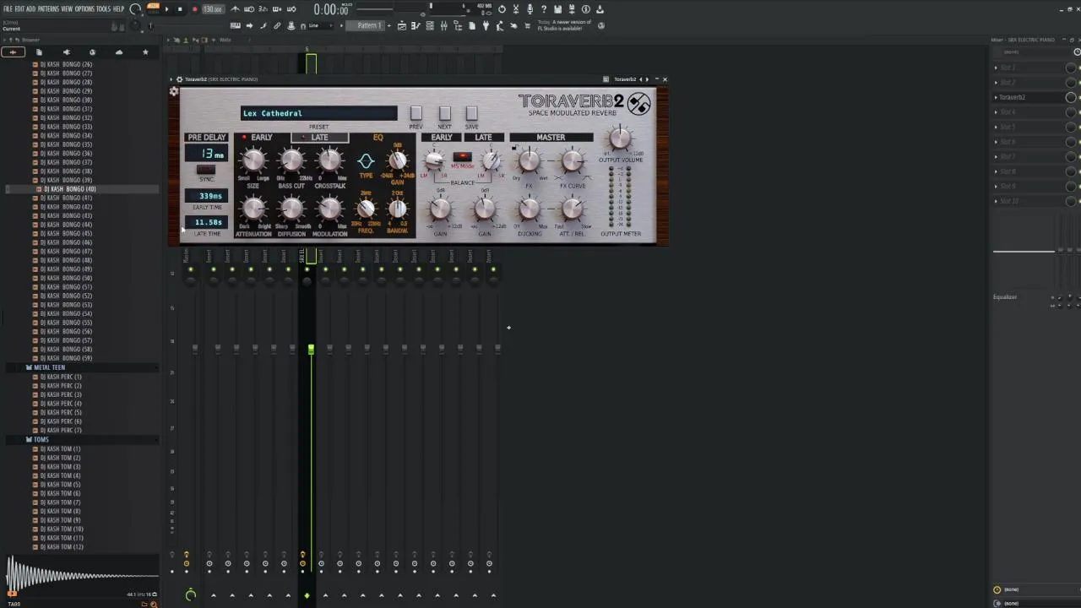Click the Equalizer label in mixer panel

(x=1005, y=297)
